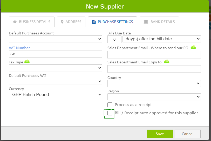Tick Bill / Receipt auto approved checkbox

(110, 113)
